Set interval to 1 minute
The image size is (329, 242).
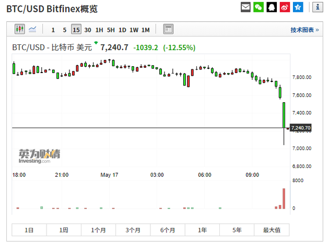click(x=53, y=30)
